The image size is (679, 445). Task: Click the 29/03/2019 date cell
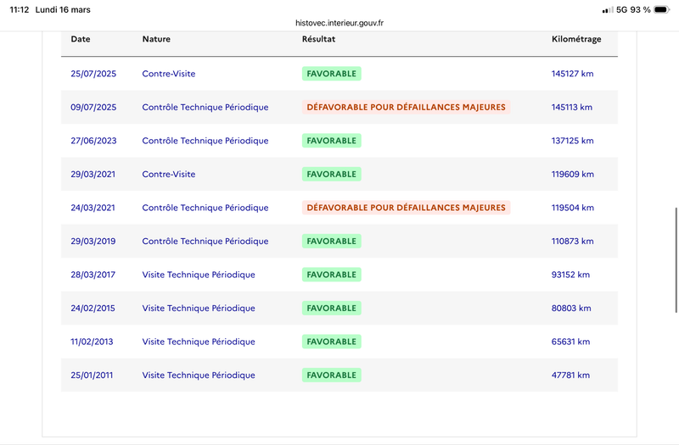pos(93,242)
